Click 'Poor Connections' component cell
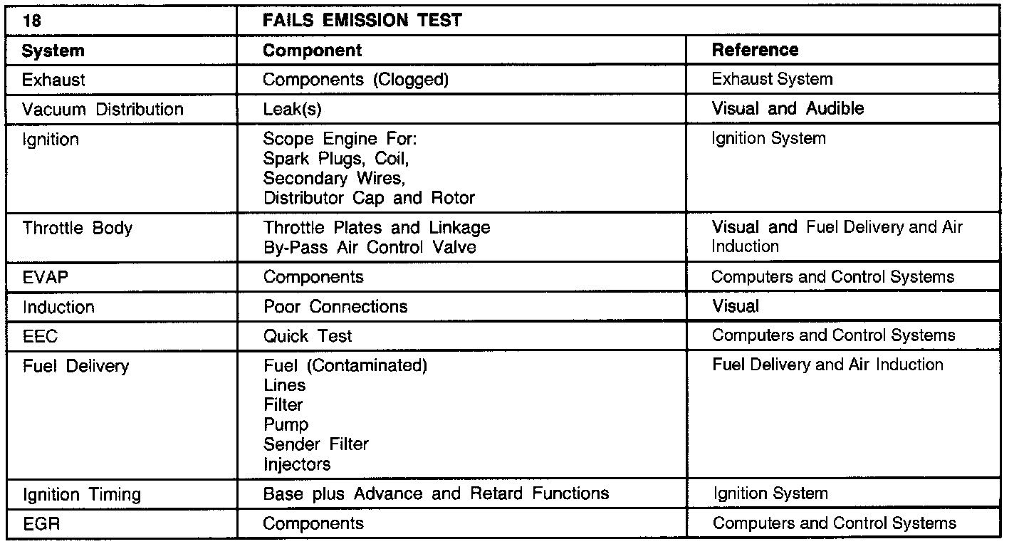The width and height of the screenshot is (1014, 544). [x=335, y=307]
